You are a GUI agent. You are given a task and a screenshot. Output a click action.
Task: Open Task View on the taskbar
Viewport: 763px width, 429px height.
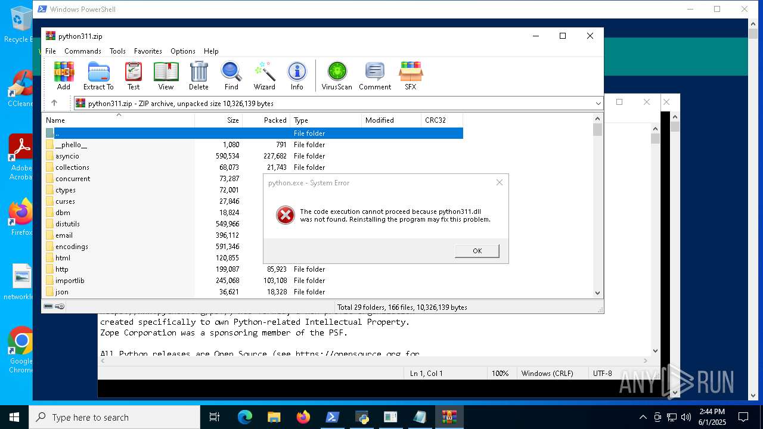point(215,417)
